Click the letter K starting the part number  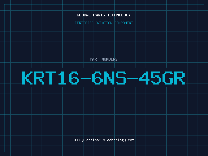click(27, 78)
